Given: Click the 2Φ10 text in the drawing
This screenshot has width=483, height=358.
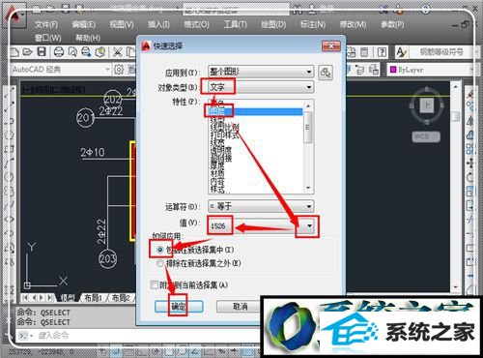Looking at the screenshot, I should pyautogui.click(x=93, y=152).
